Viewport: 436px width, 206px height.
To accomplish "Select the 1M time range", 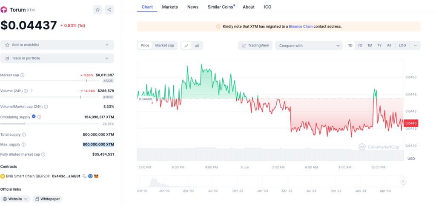I will pos(370,45).
